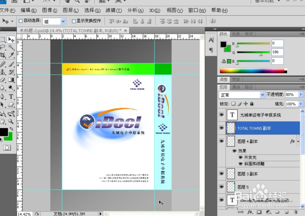Select the 3D Rotate tool
This screenshot has width=305, height=216.
(x=3, y=113)
